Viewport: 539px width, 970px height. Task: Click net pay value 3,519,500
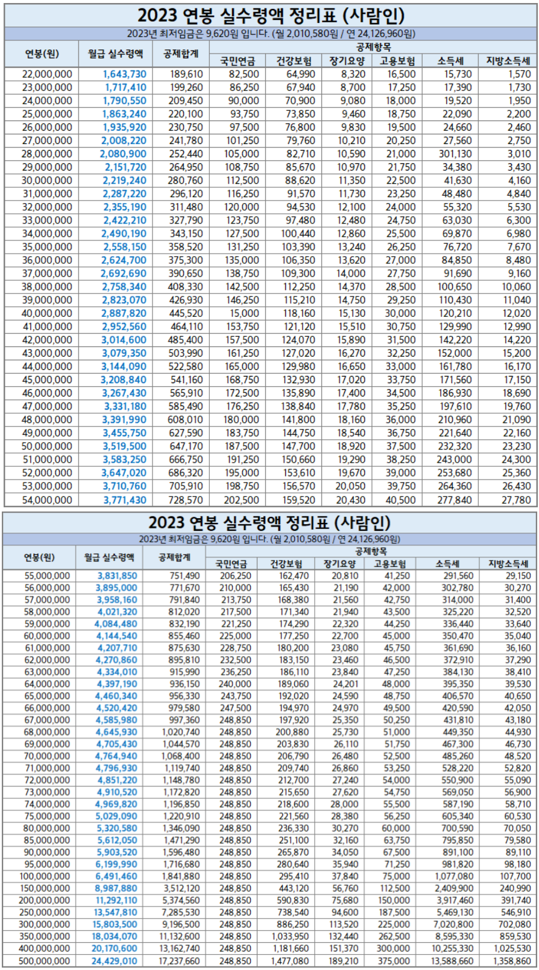coord(124,446)
